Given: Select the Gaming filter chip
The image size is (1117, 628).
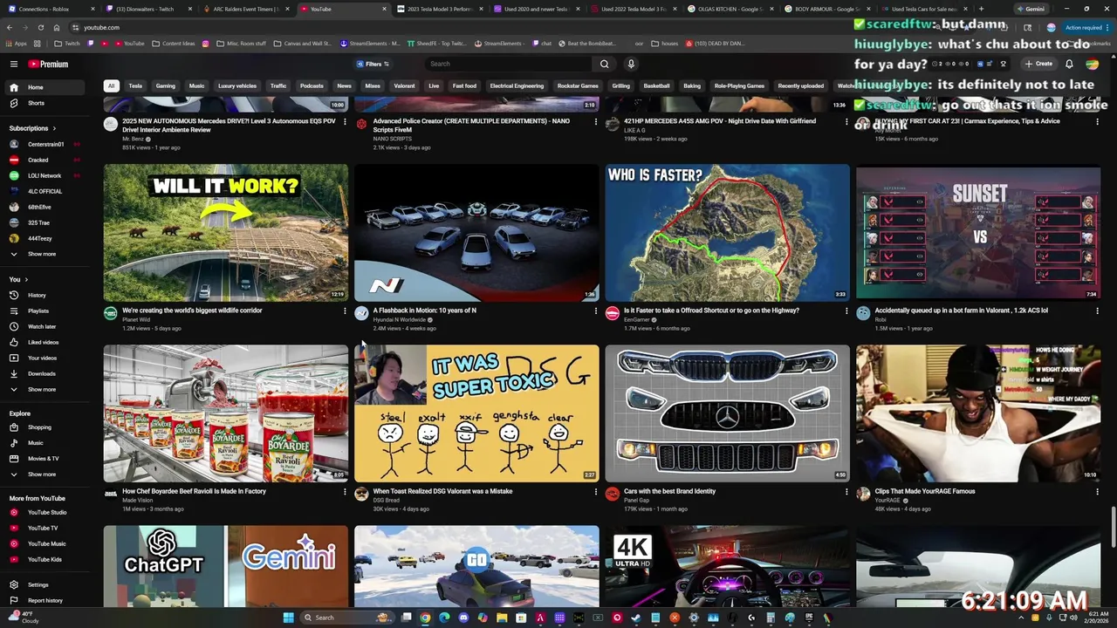Looking at the screenshot, I should point(165,85).
